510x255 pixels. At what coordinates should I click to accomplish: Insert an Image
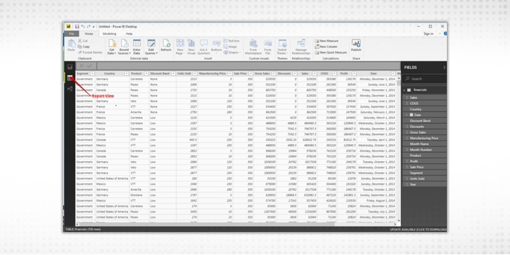click(x=230, y=47)
